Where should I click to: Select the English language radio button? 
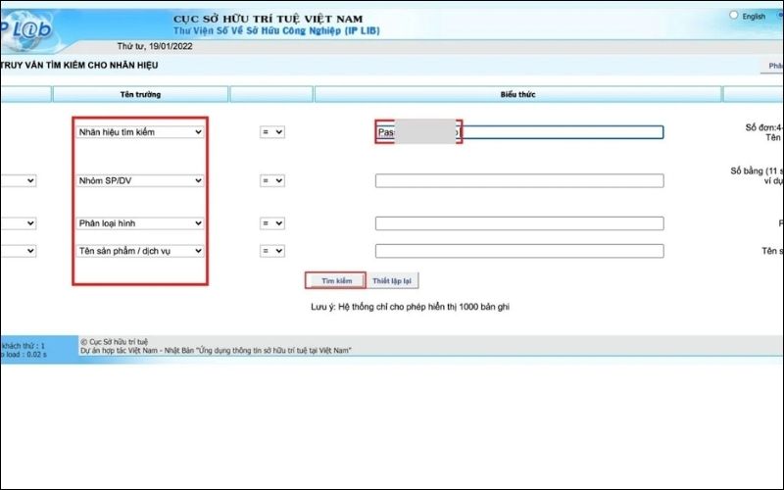pos(735,16)
